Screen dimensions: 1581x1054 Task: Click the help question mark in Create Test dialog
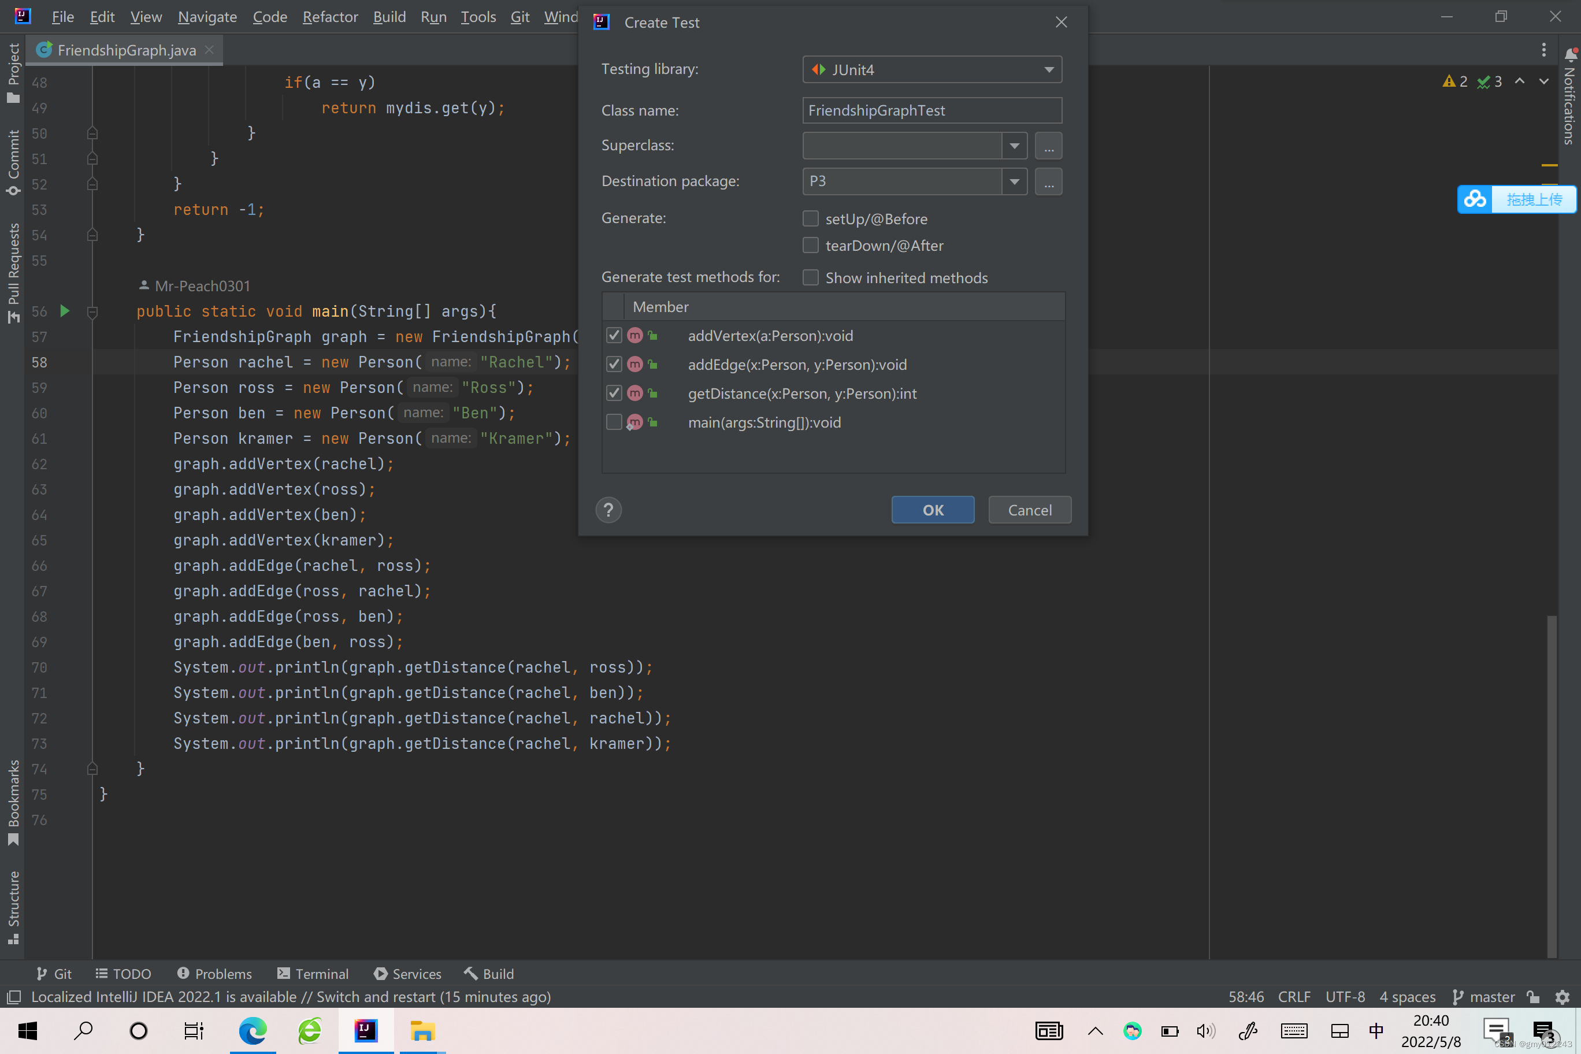tap(608, 510)
